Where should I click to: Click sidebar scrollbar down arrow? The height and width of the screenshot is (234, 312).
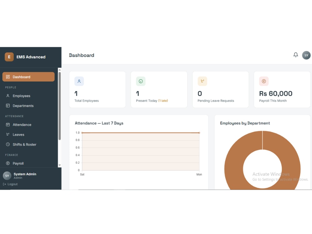(60, 165)
